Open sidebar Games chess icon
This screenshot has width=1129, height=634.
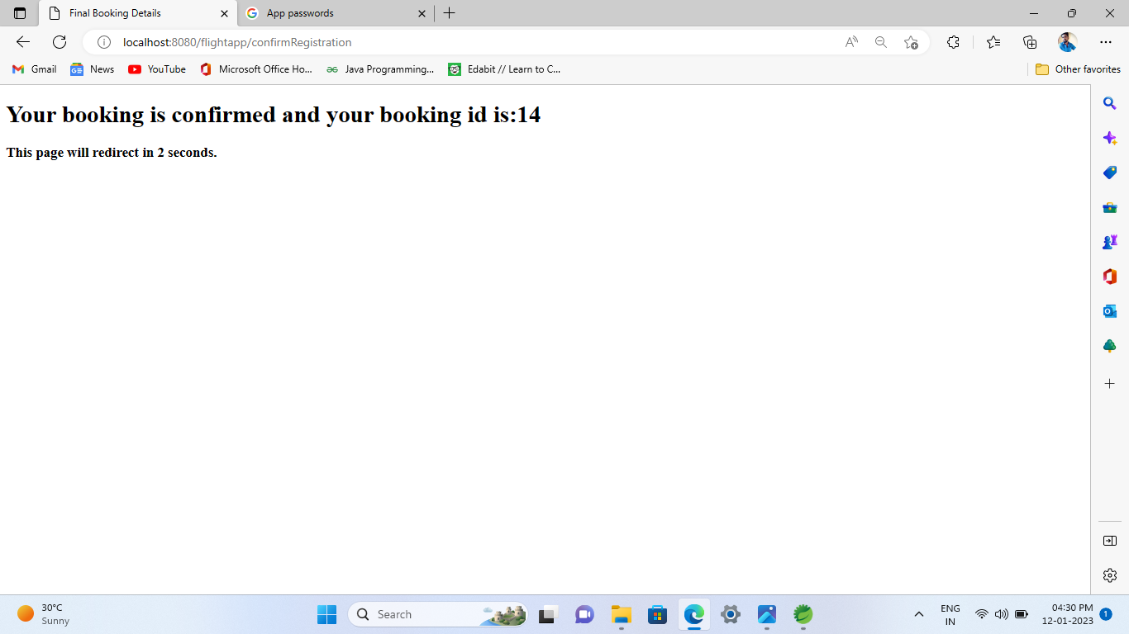[1110, 242]
